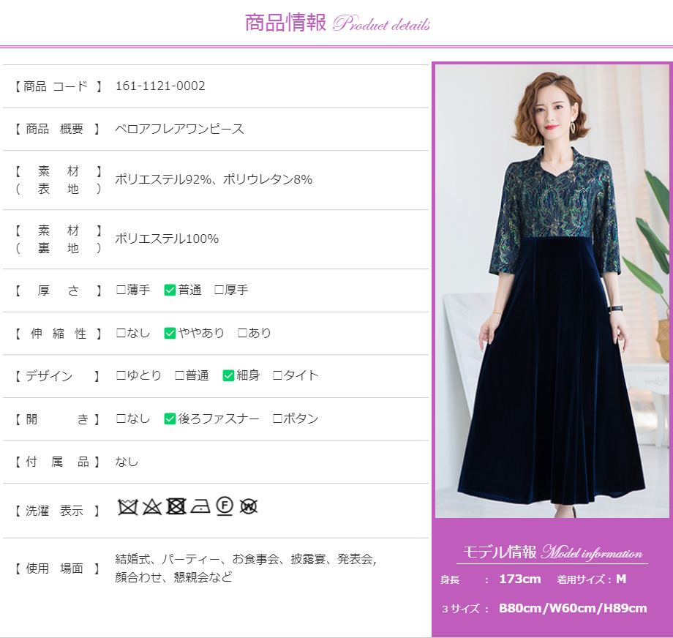The width and height of the screenshot is (673, 638).
Task: Uncheck the 後ろファスナー box
Action: [x=170, y=419]
